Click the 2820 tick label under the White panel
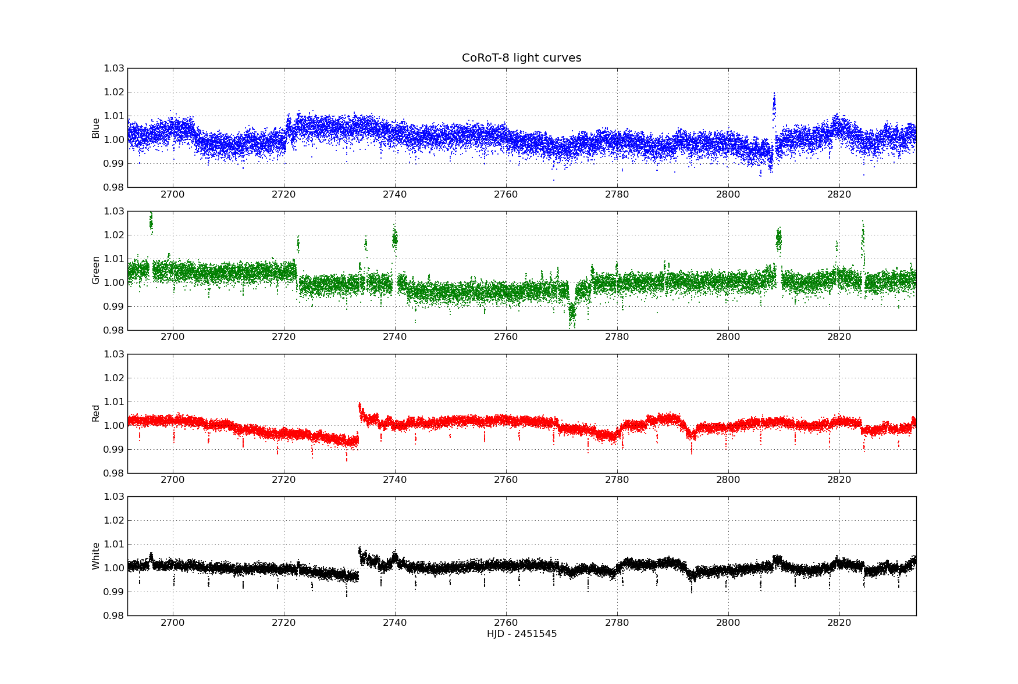The width and height of the screenshot is (1018, 684). coord(839,623)
